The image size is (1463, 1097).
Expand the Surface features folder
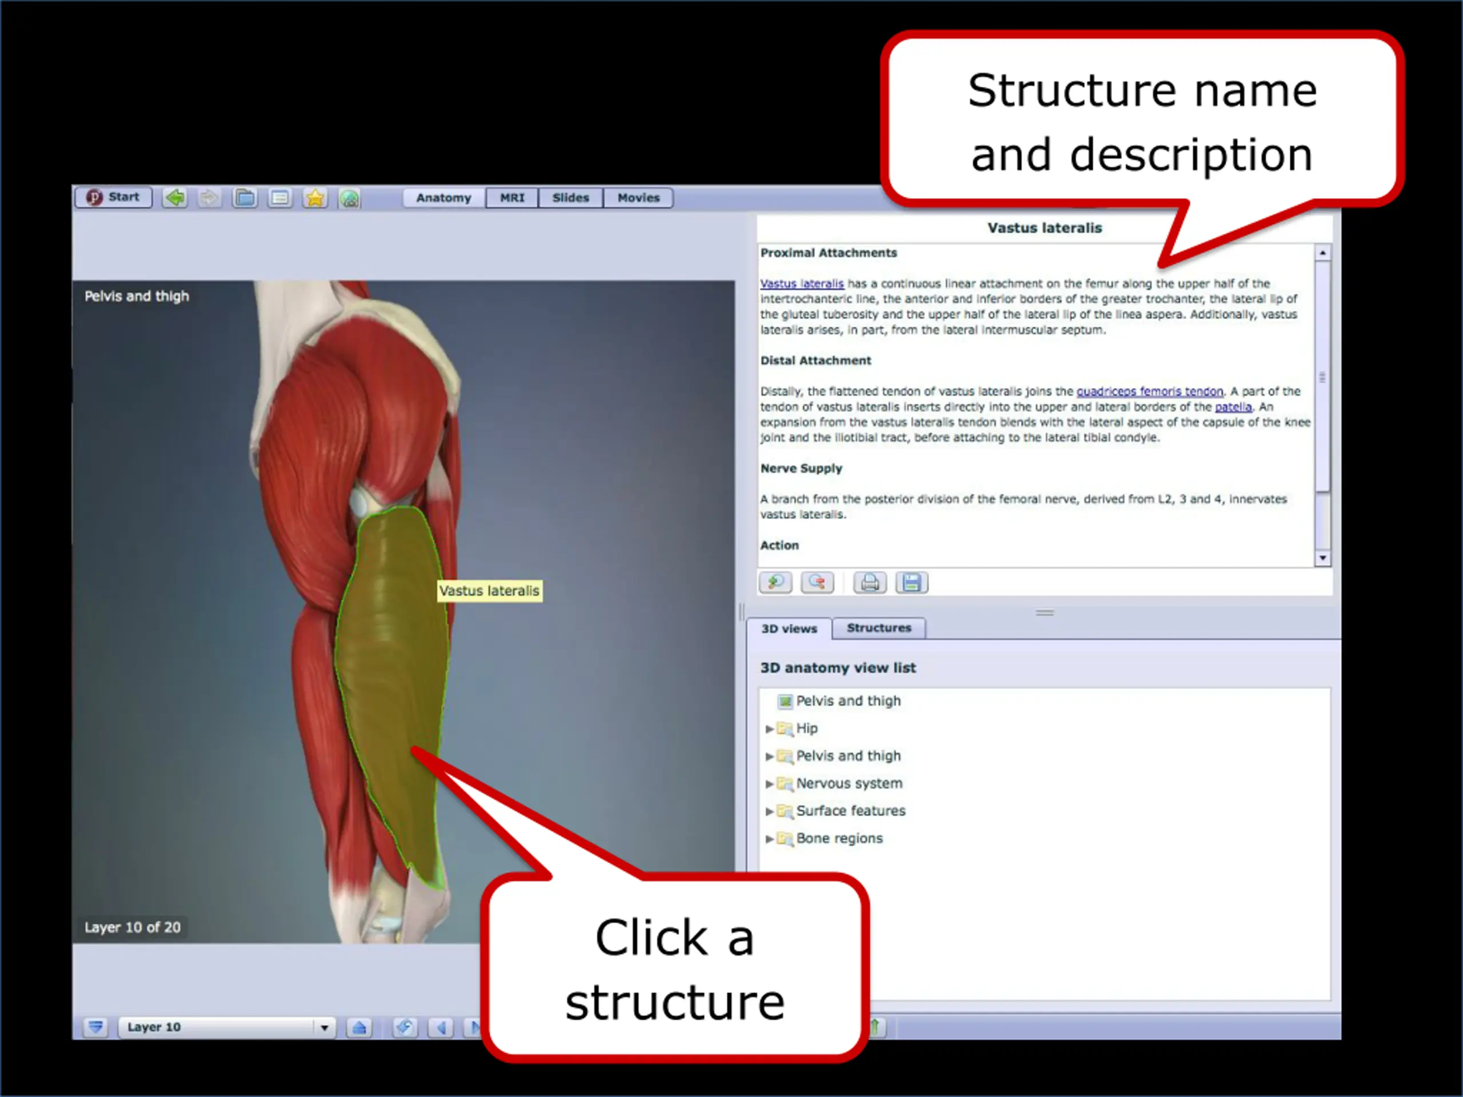[x=769, y=811]
